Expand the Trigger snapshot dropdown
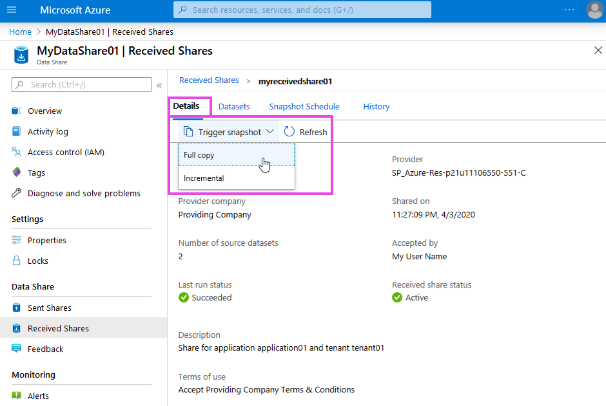Screen dimensions: 606x406 click(229, 132)
